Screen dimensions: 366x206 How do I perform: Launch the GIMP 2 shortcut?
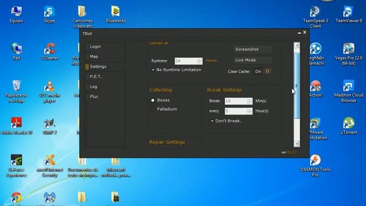[50, 126]
